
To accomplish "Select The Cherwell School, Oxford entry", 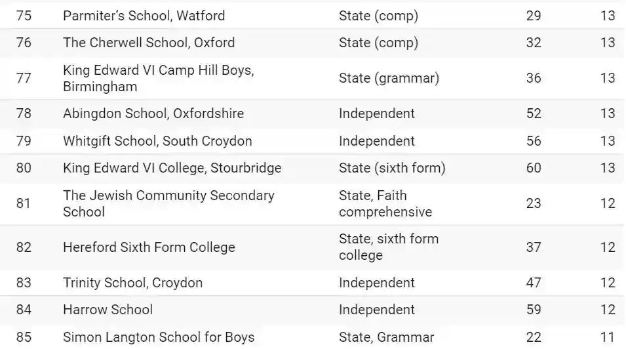I will click(x=149, y=43).
